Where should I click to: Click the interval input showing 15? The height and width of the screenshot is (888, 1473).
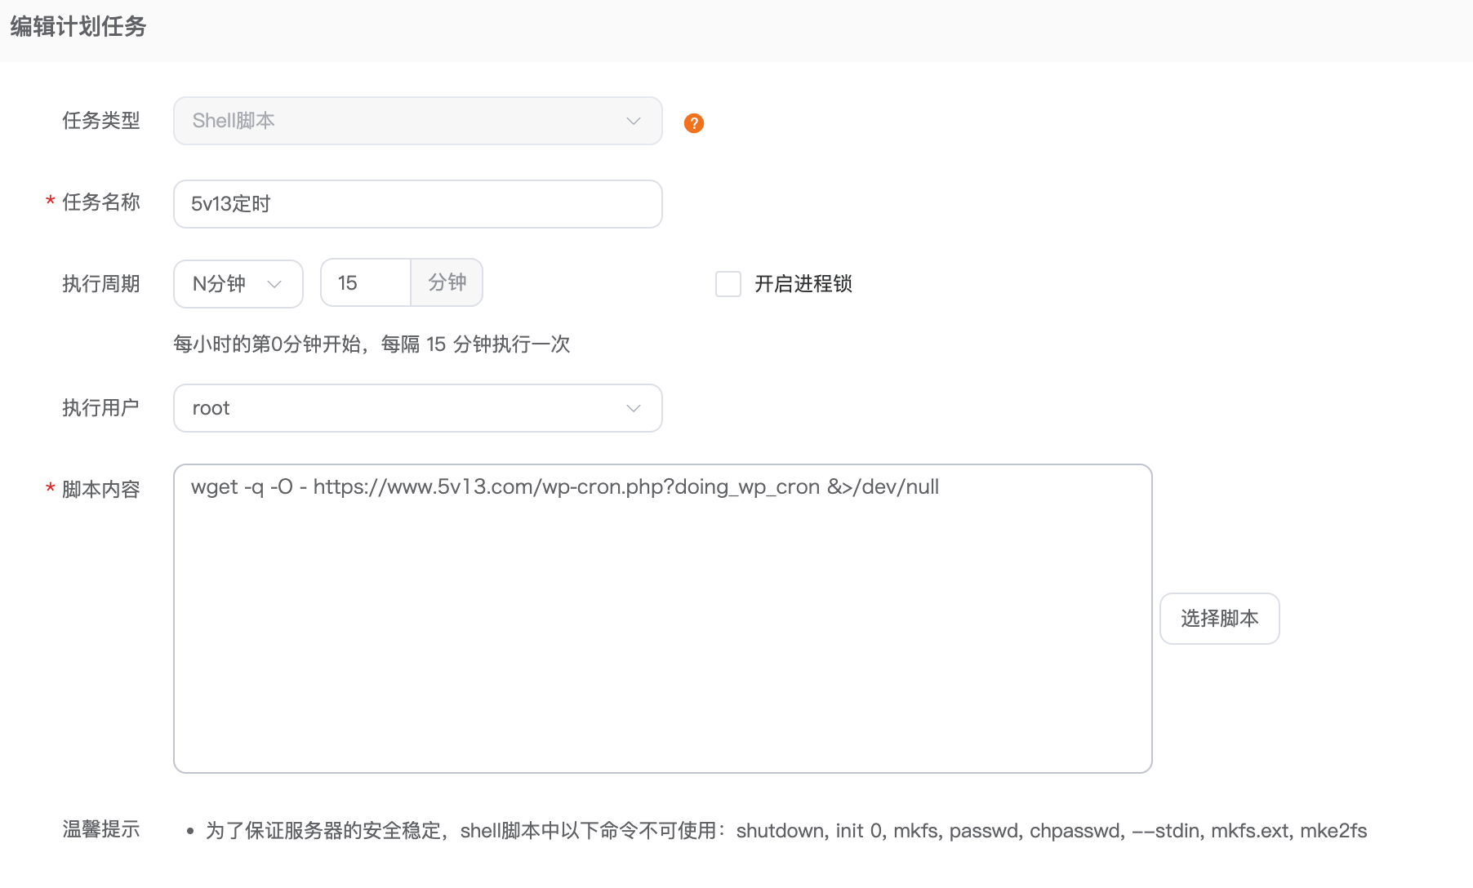coord(366,283)
